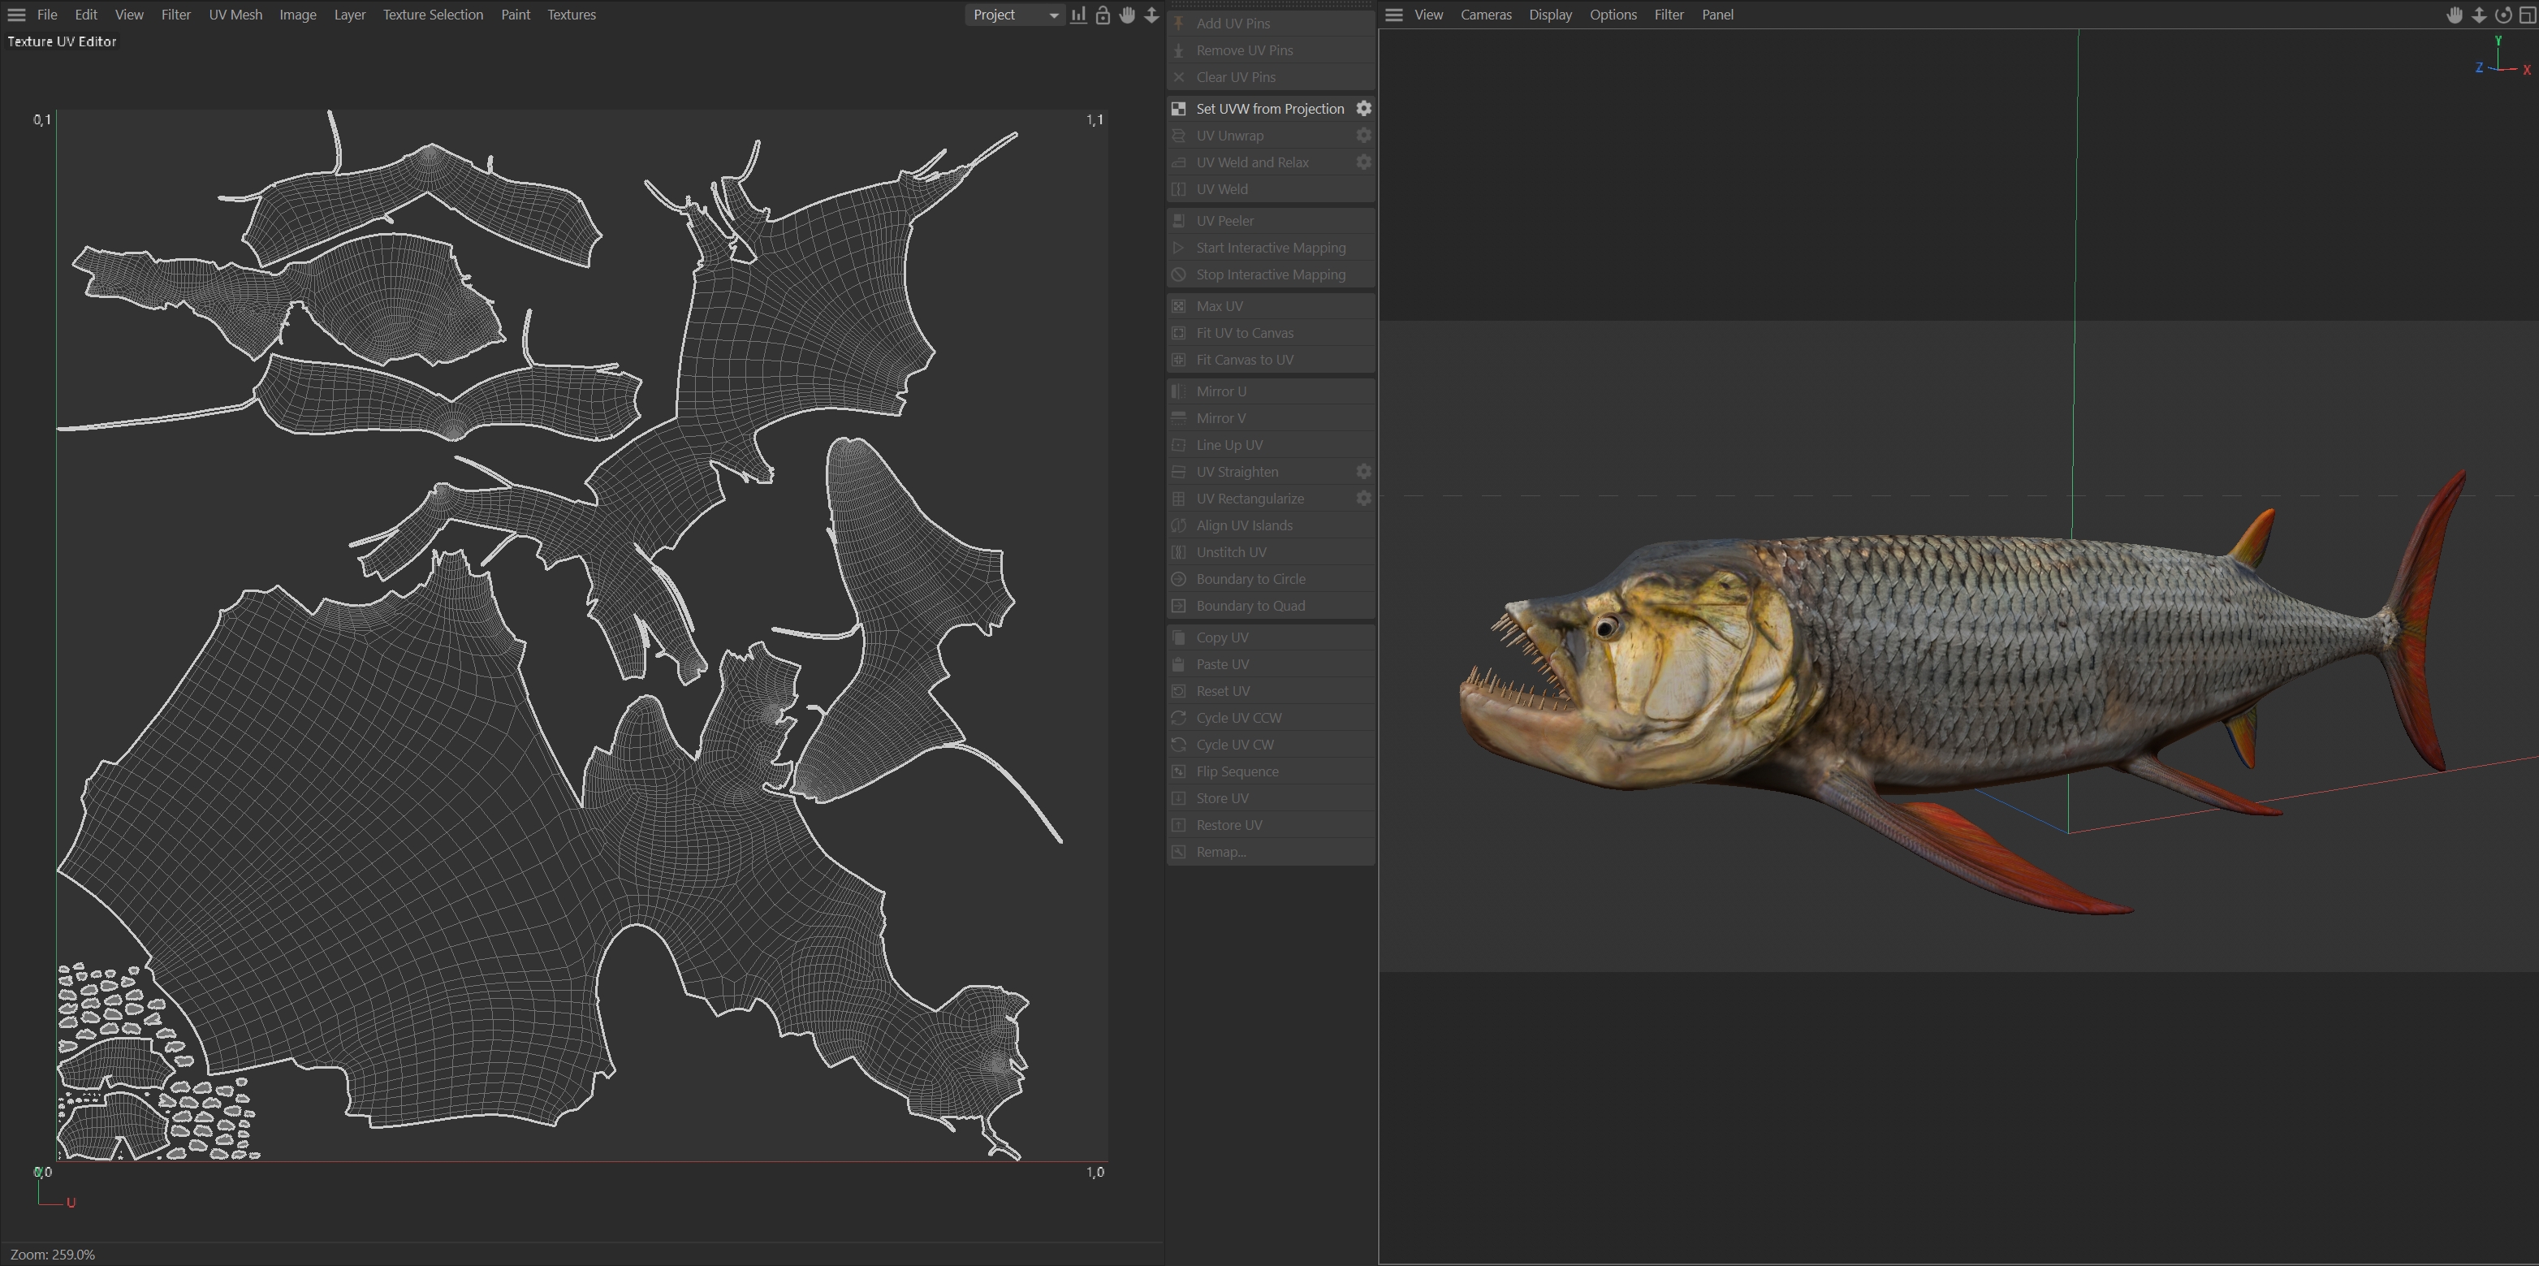Click Set UVW from Projection command

point(1270,109)
